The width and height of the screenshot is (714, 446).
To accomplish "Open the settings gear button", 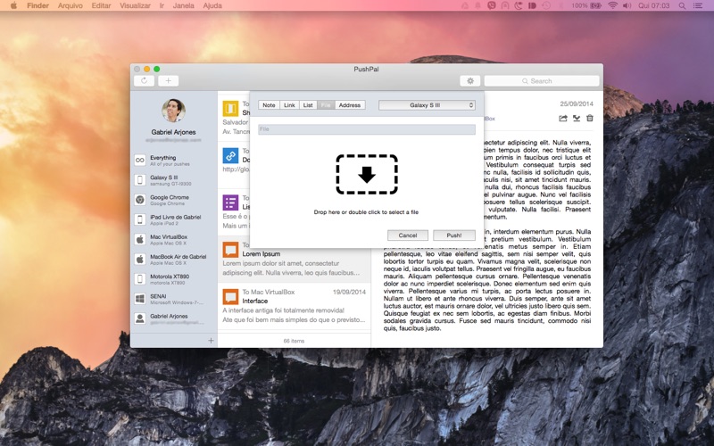I will [x=470, y=81].
